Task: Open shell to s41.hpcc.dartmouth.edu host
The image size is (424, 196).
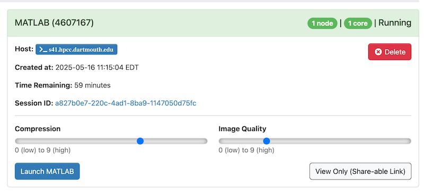Action: [x=76, y=49]
